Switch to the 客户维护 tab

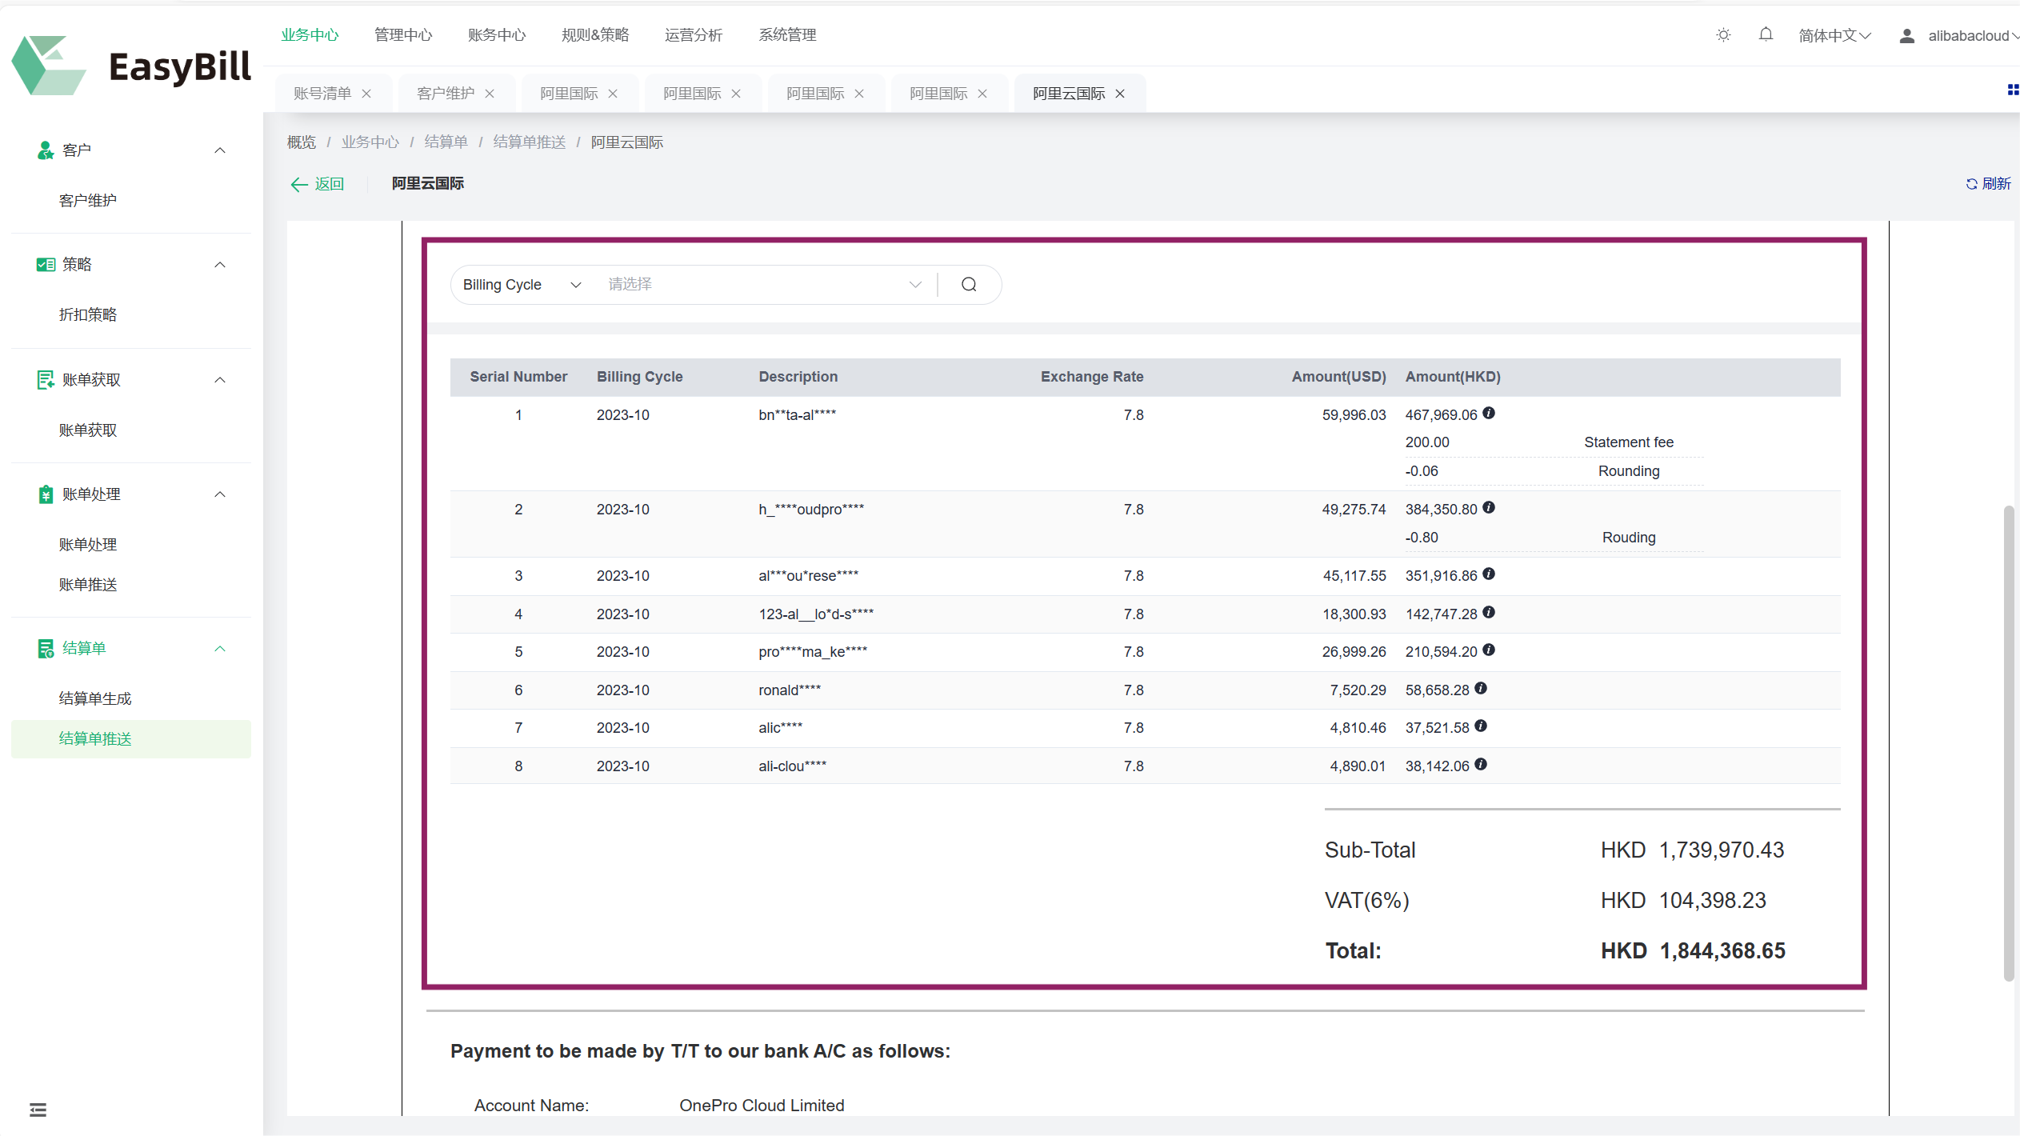446,94
